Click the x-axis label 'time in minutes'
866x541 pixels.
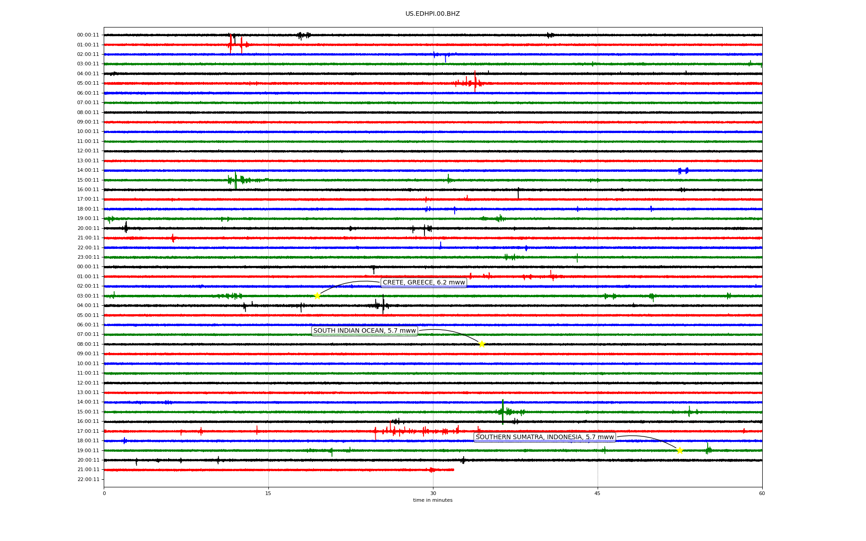tap(433, 500)
